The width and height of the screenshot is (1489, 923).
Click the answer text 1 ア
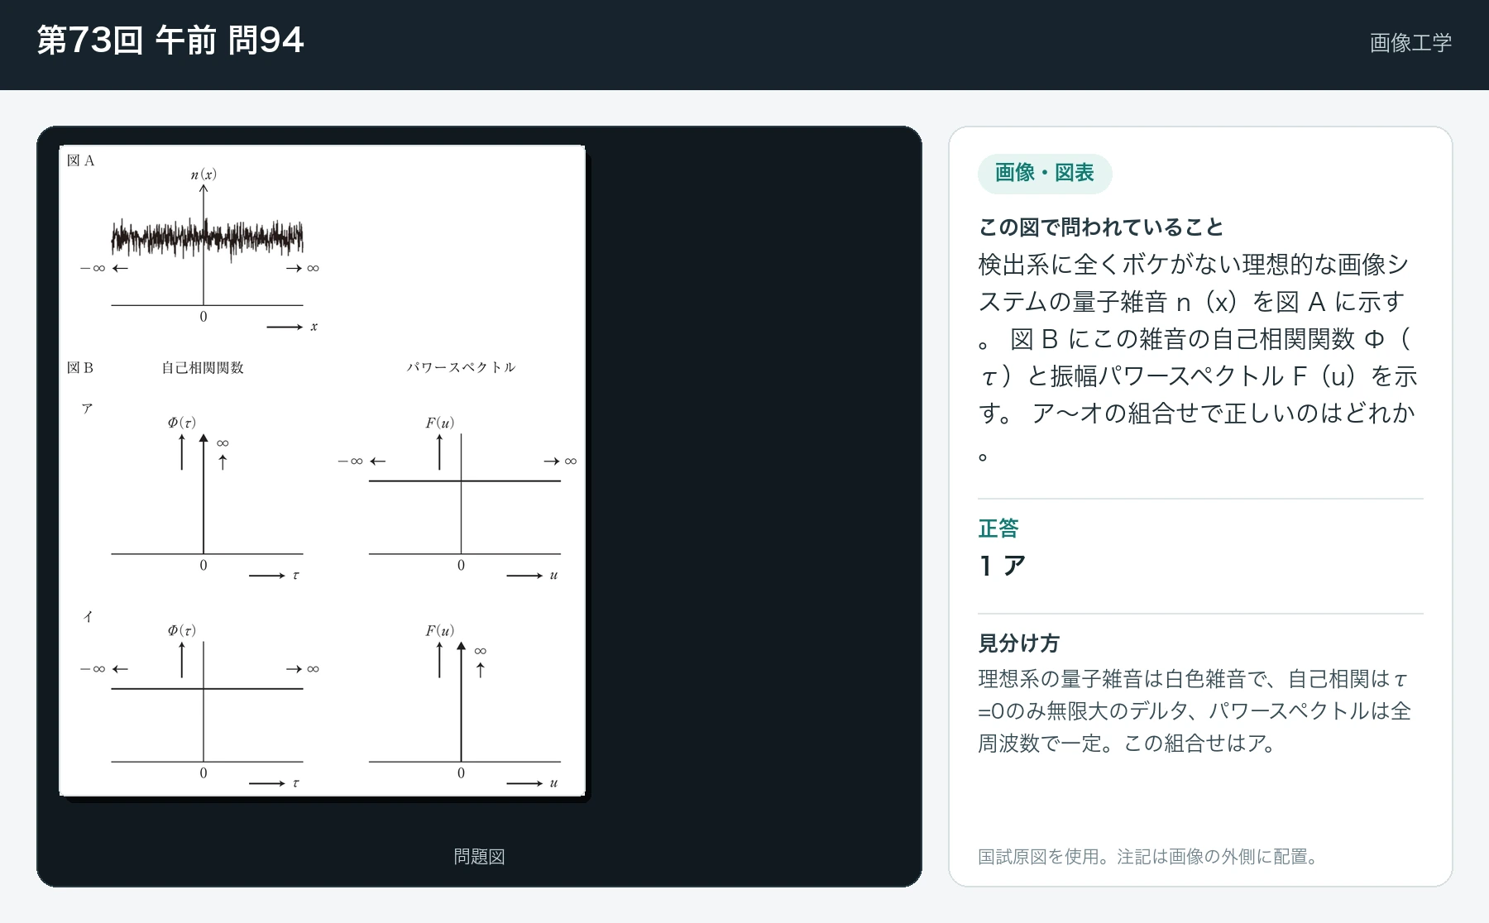coord(1002,566)
